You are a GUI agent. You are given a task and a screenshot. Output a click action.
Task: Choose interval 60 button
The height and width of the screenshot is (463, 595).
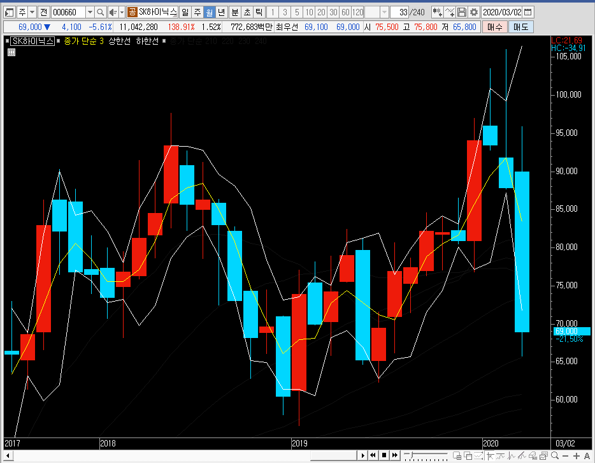coord(345,13)
